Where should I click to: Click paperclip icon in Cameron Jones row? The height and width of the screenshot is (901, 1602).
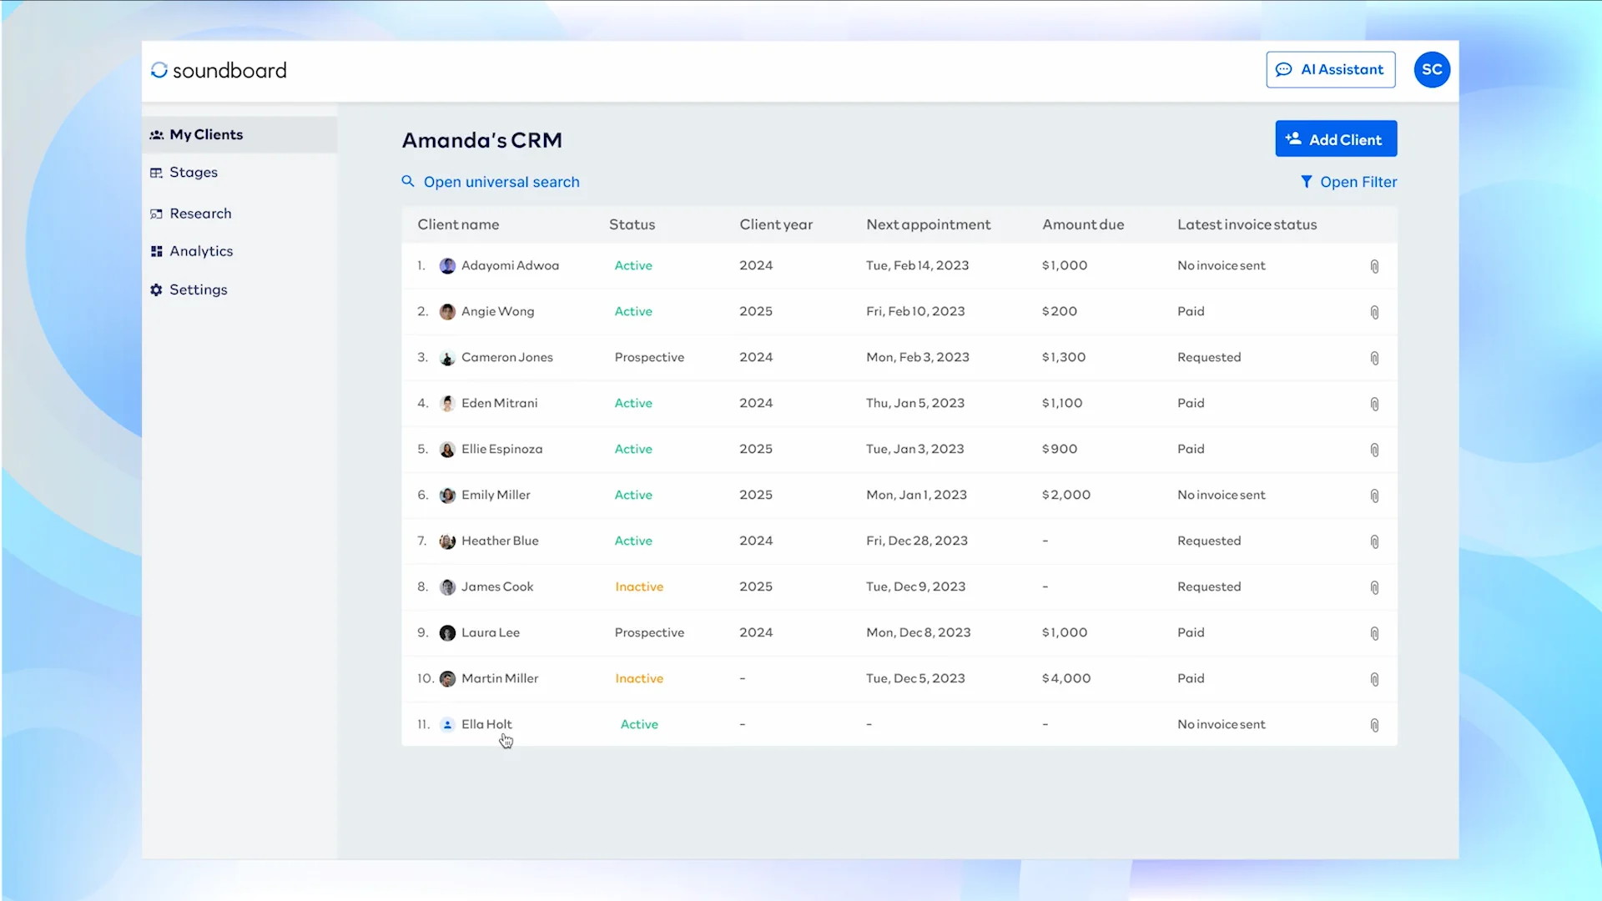point(1374,358)
